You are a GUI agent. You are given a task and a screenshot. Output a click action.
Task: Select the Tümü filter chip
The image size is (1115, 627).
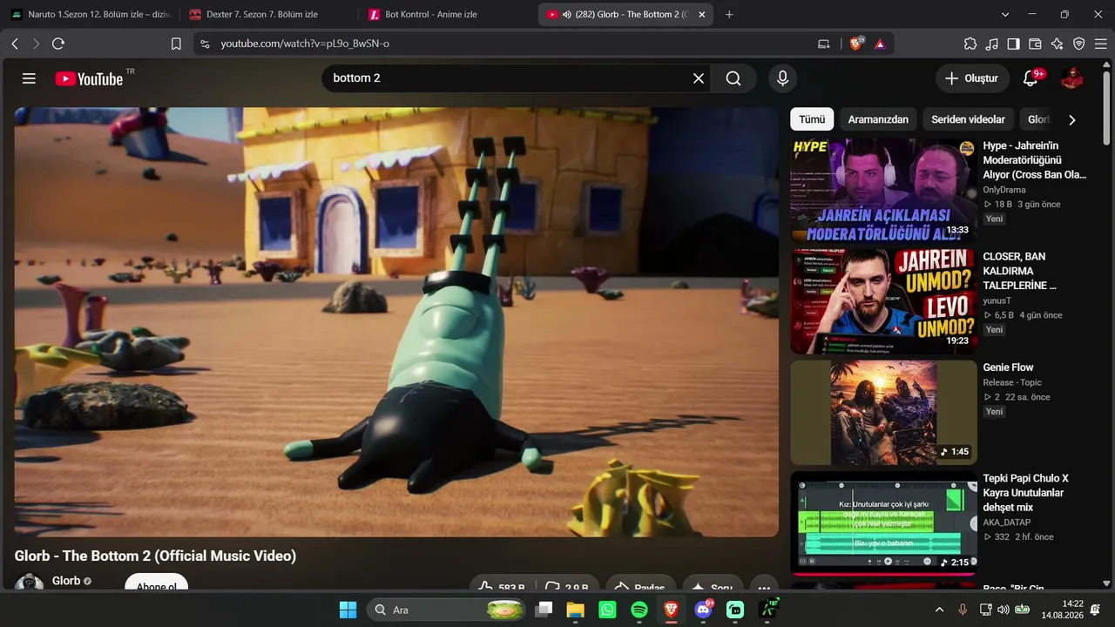pyautogui.click(x=812, y=119)
